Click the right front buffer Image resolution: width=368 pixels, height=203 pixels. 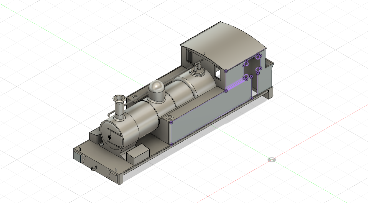[114, 176]
